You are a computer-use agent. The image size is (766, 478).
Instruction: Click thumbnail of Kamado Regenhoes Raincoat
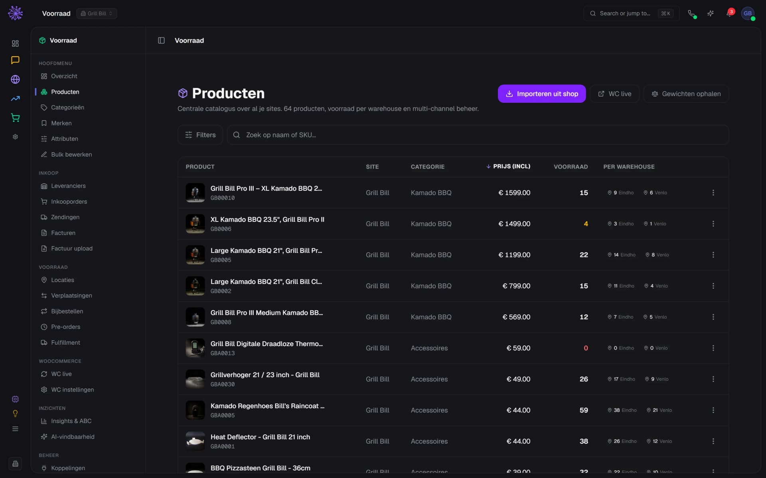[195, 410]
